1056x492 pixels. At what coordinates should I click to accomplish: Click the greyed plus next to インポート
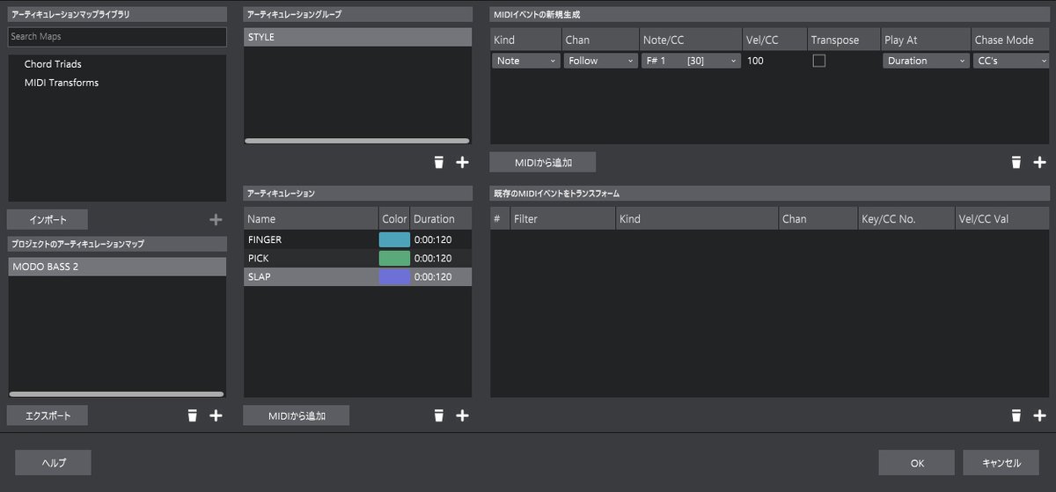(216, 220)
